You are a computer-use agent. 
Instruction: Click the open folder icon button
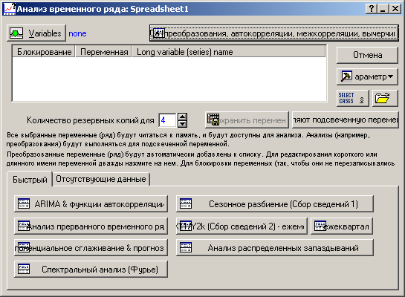click(x=385, y=98)
